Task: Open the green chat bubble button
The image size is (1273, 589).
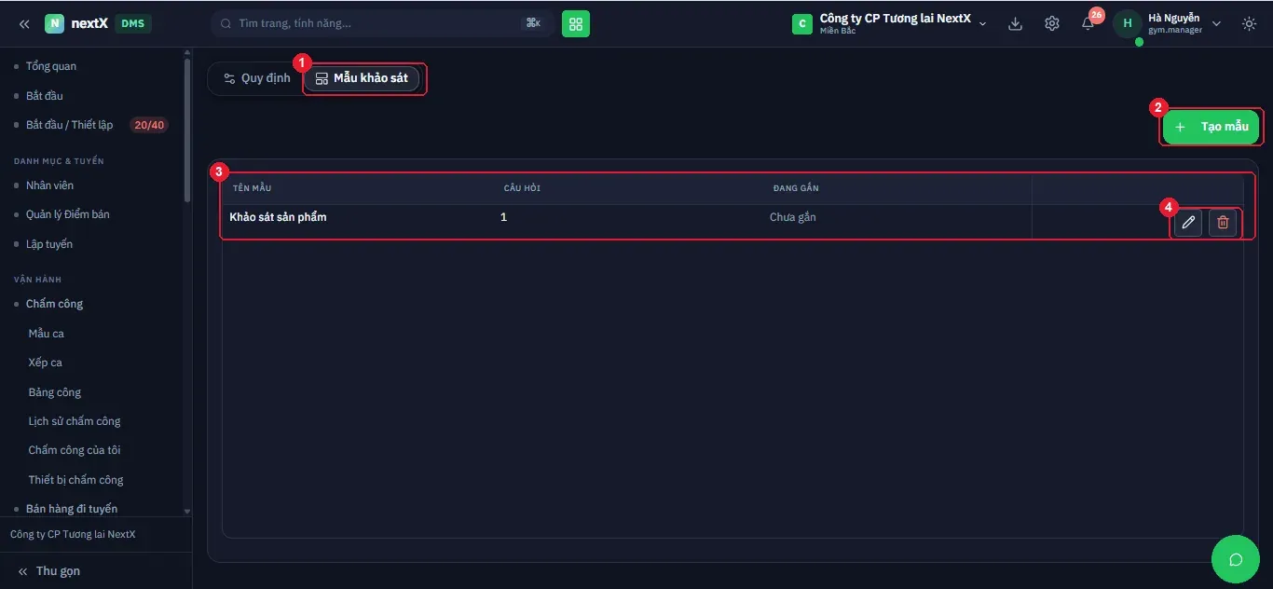Action: [x=1236, y=559]
